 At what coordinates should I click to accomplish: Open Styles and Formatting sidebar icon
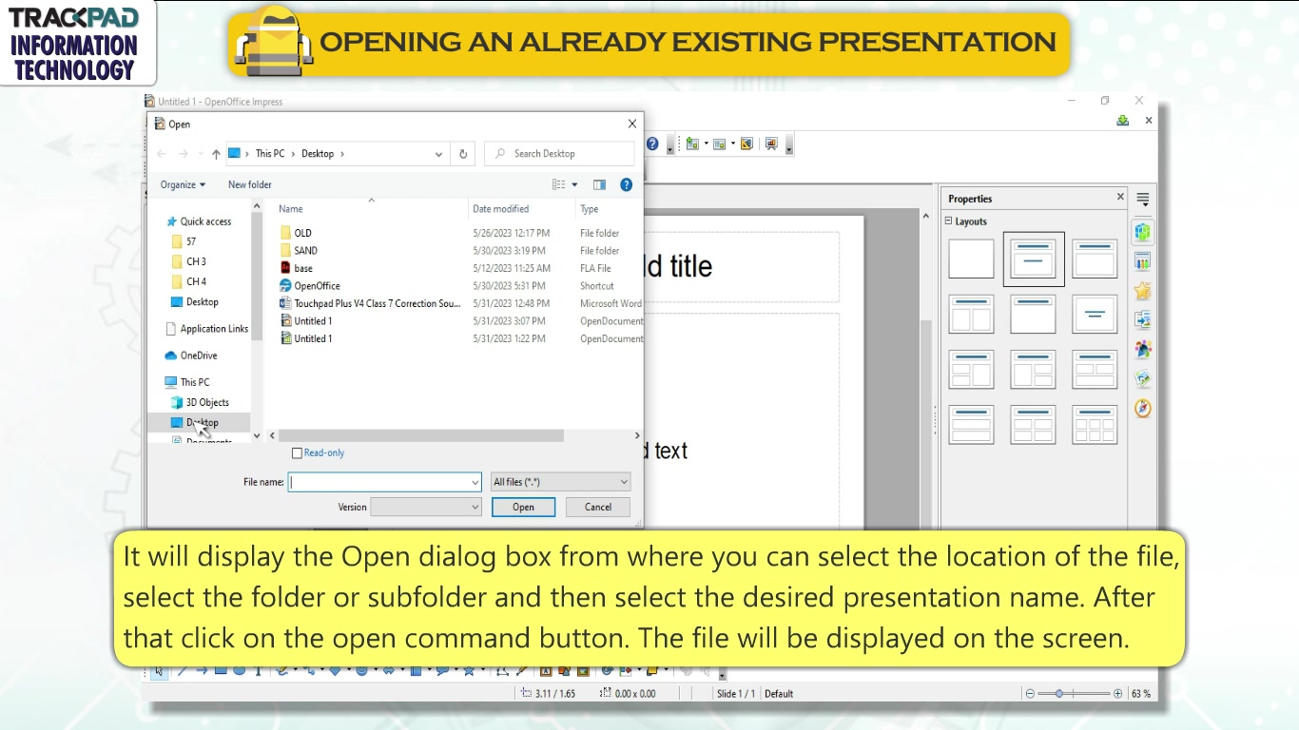[1143, 349]
